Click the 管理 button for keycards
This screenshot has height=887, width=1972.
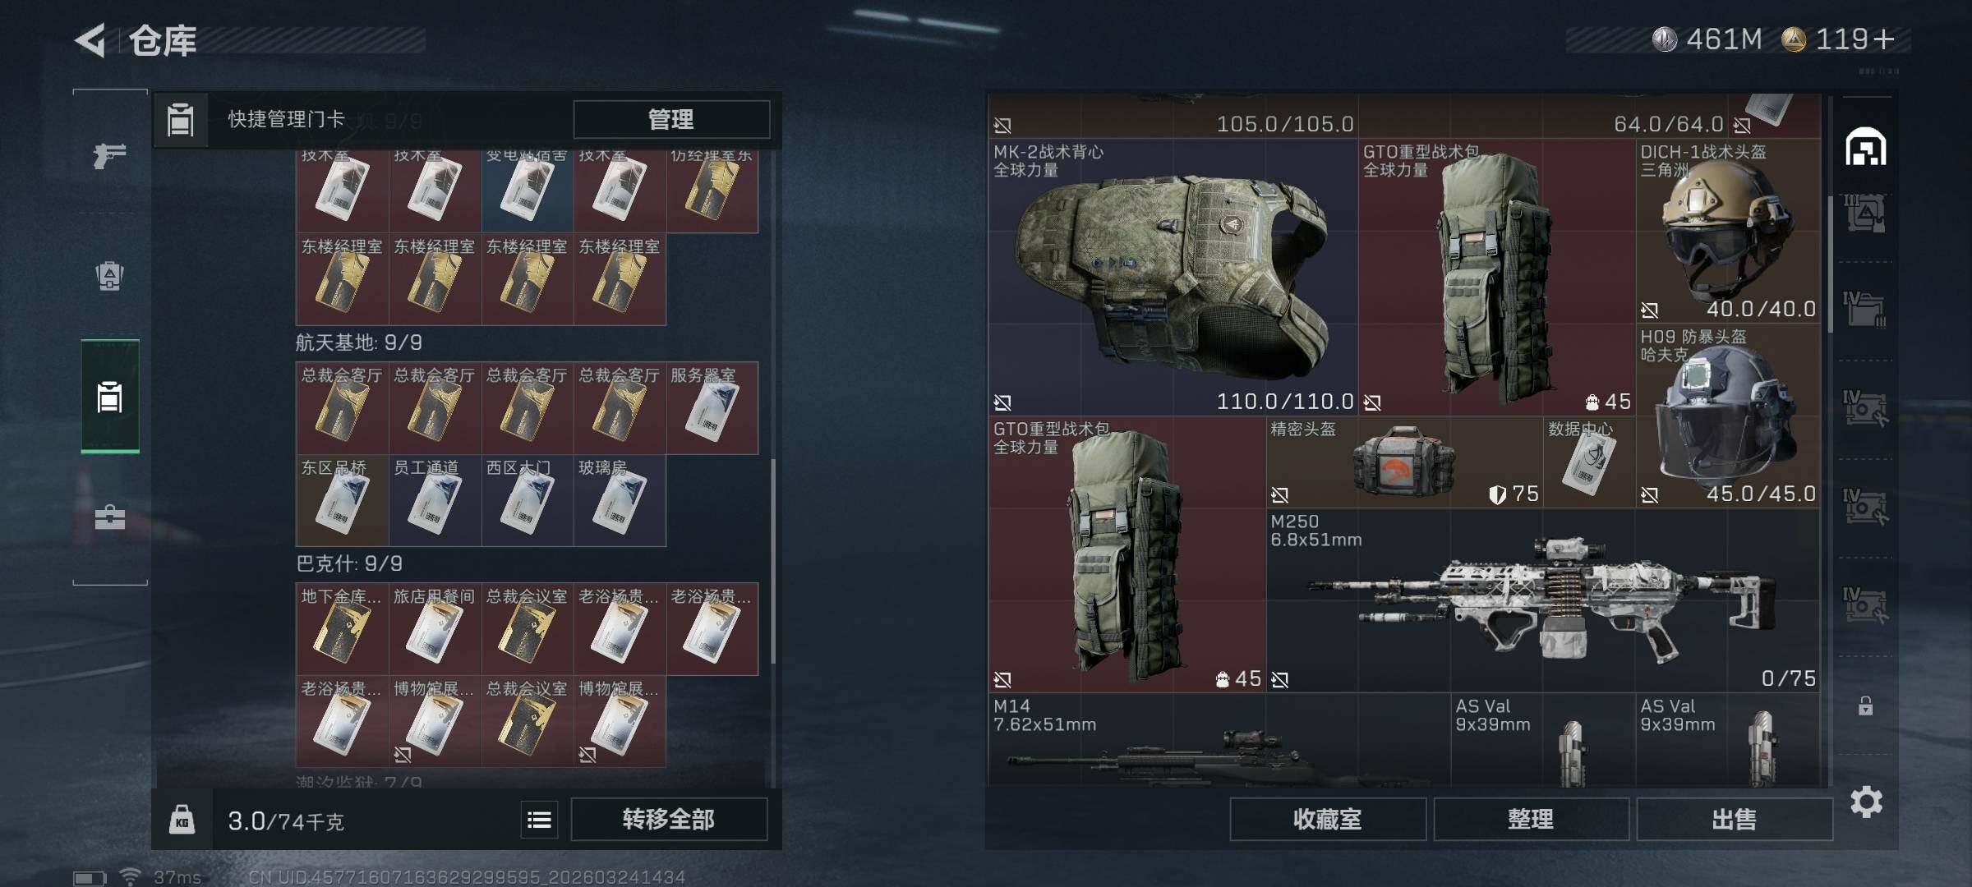[671, 120]
